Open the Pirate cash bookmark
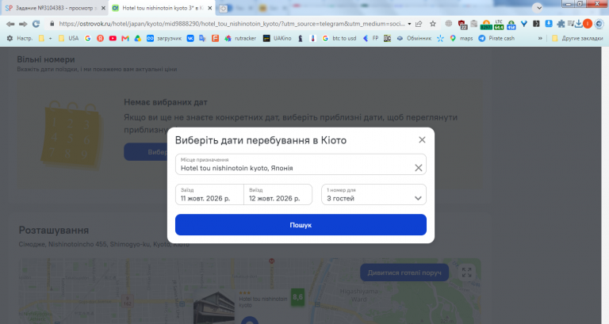 pyautogui.click(x=496, y=38)
